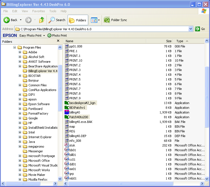Click the folder tree scroll-down arrow
This screenshot has width=210, height=187.
point(60,179)
